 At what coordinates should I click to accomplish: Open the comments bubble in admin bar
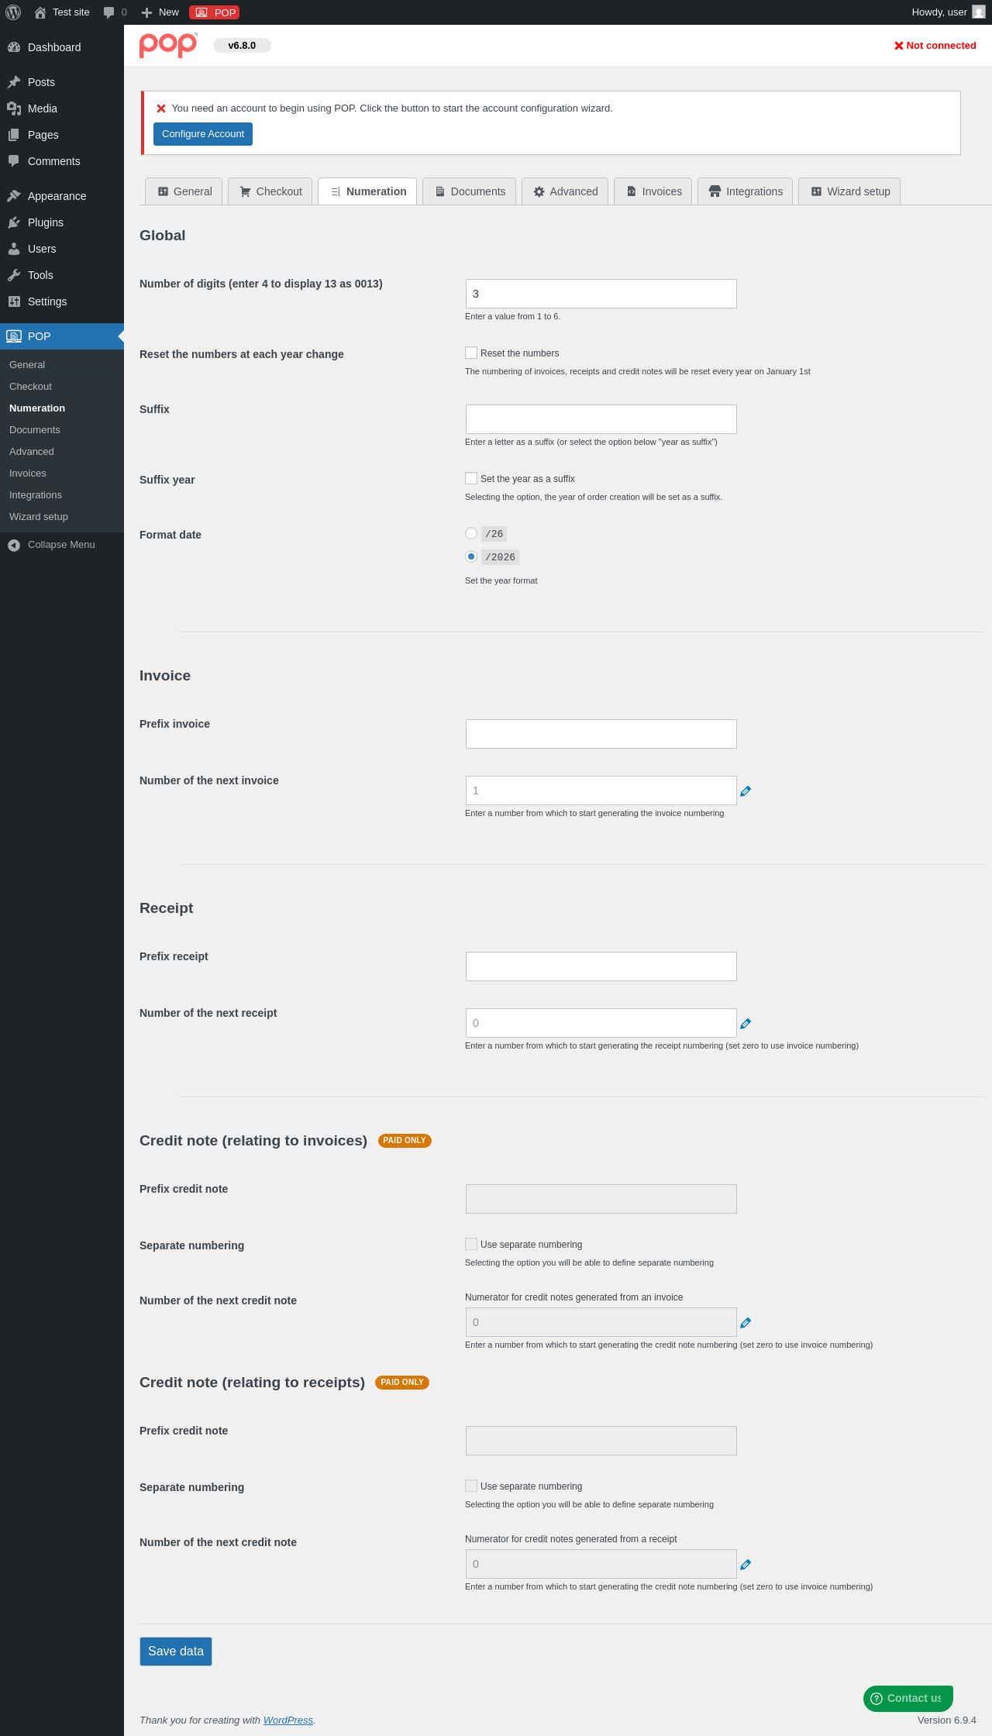click(115, 12)
